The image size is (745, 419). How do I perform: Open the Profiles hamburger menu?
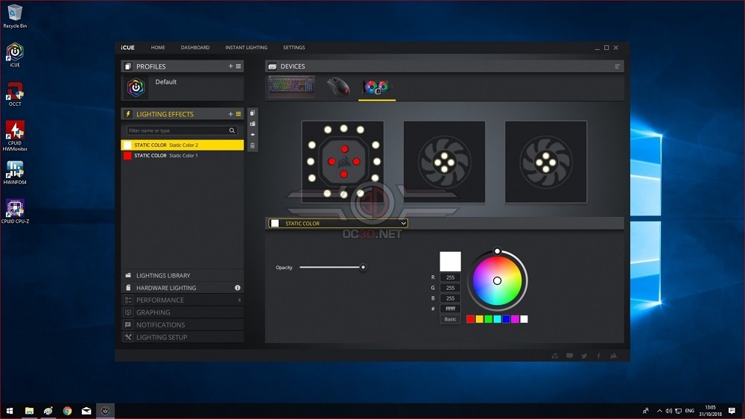pyautogui.click(x=238, y=66)
